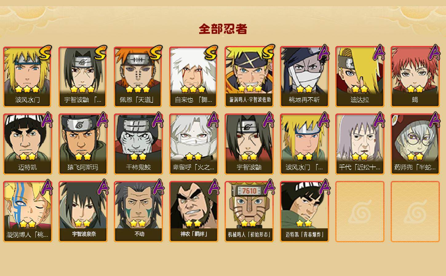The height and width of the screenshot is (276, 446).
Task: Open the 蝎 ninja card
Action: click(x=415, y=77)
